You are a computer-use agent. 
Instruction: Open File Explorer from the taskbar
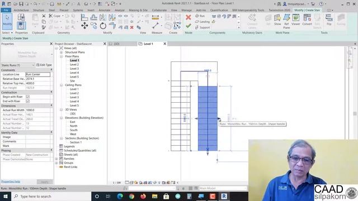coord(154,196)
